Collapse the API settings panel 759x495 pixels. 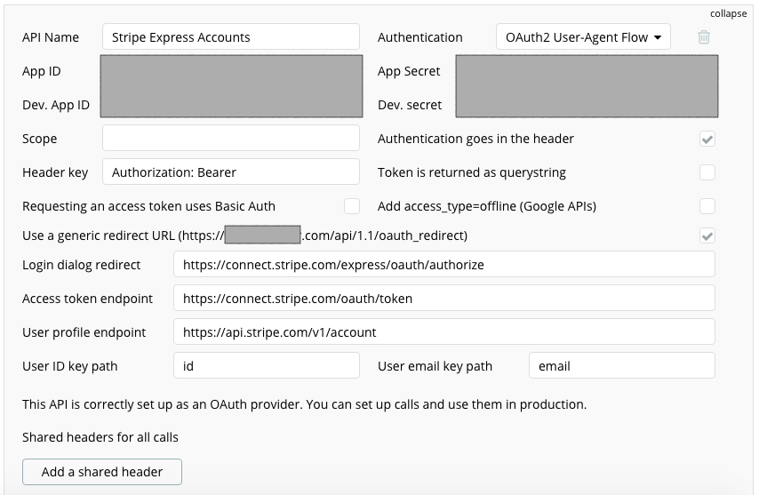pyautogui.click(x=728, y=13)
